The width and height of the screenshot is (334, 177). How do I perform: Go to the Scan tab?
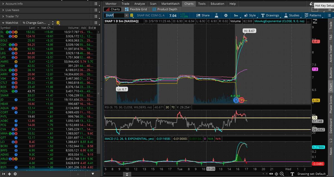coord(153,4)
